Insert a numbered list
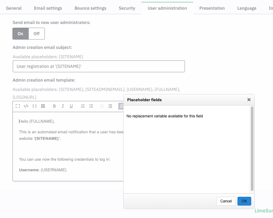This screenshot has height=218, width=273. click(x=83, y=106)
